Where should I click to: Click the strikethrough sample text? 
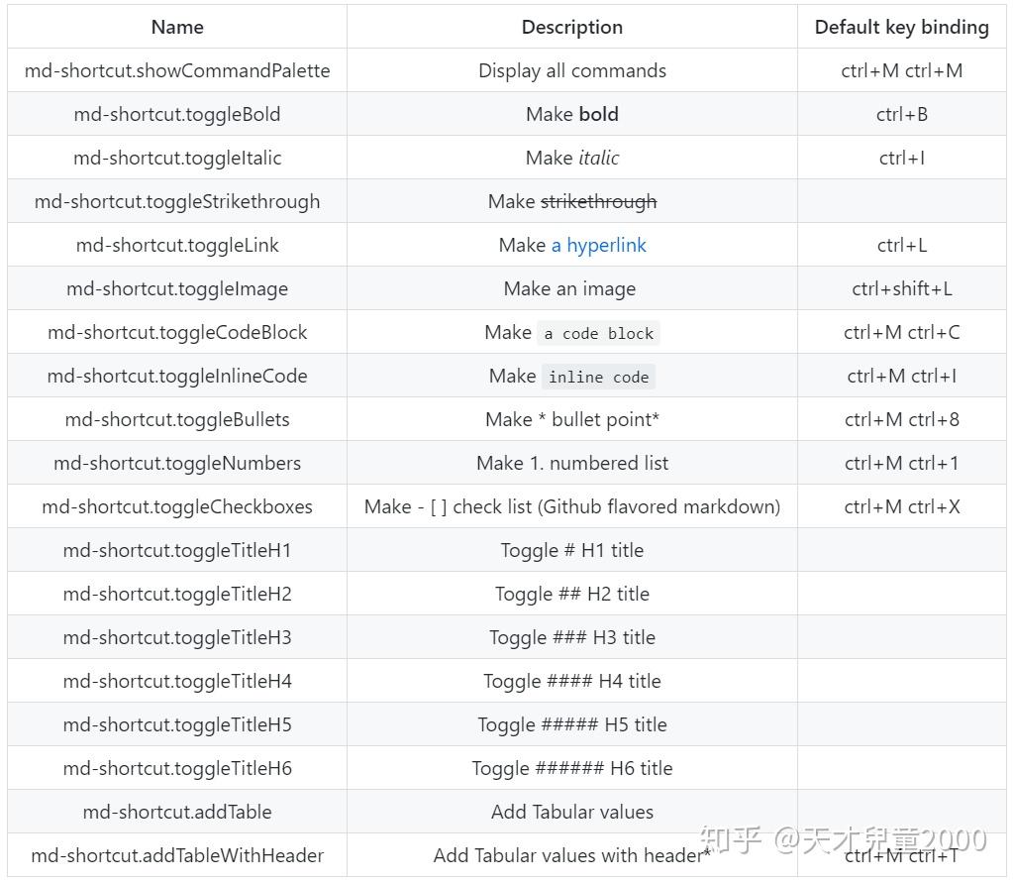[598, 201]
